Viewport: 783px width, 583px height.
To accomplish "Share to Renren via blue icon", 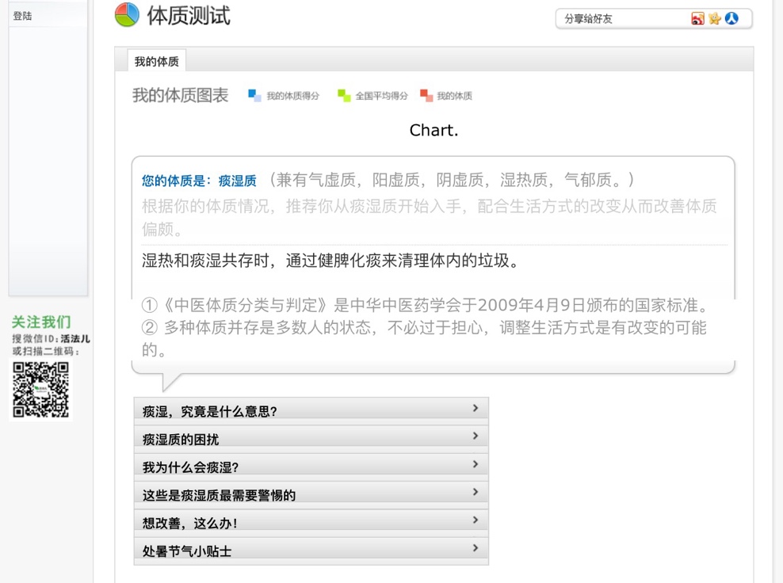I will (x=731, y=19).
